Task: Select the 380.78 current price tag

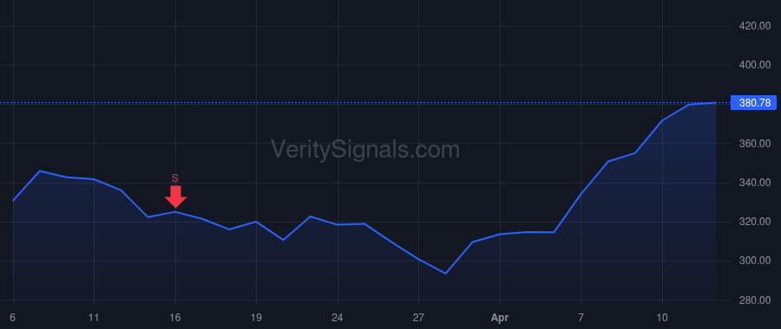Action: [755, 103]
